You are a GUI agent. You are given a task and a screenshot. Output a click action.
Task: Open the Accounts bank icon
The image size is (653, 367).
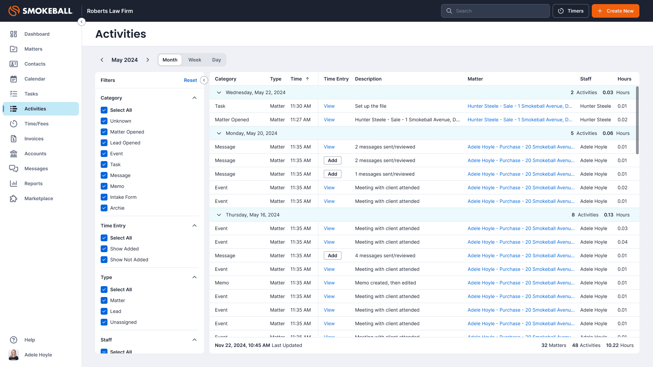click(14, 154)
